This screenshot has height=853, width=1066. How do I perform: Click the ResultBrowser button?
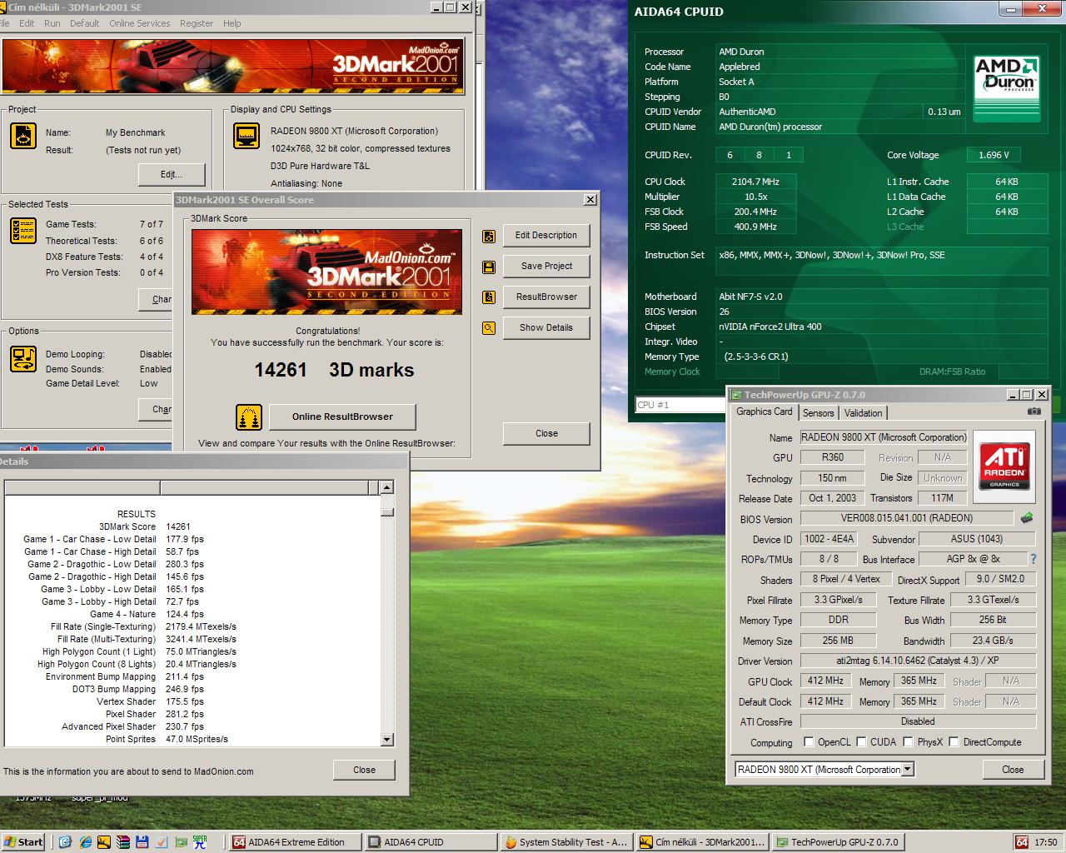(546, 297)
